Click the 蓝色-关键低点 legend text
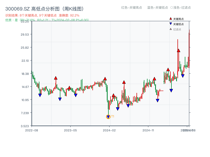210x157 pixels. [157, 8]
